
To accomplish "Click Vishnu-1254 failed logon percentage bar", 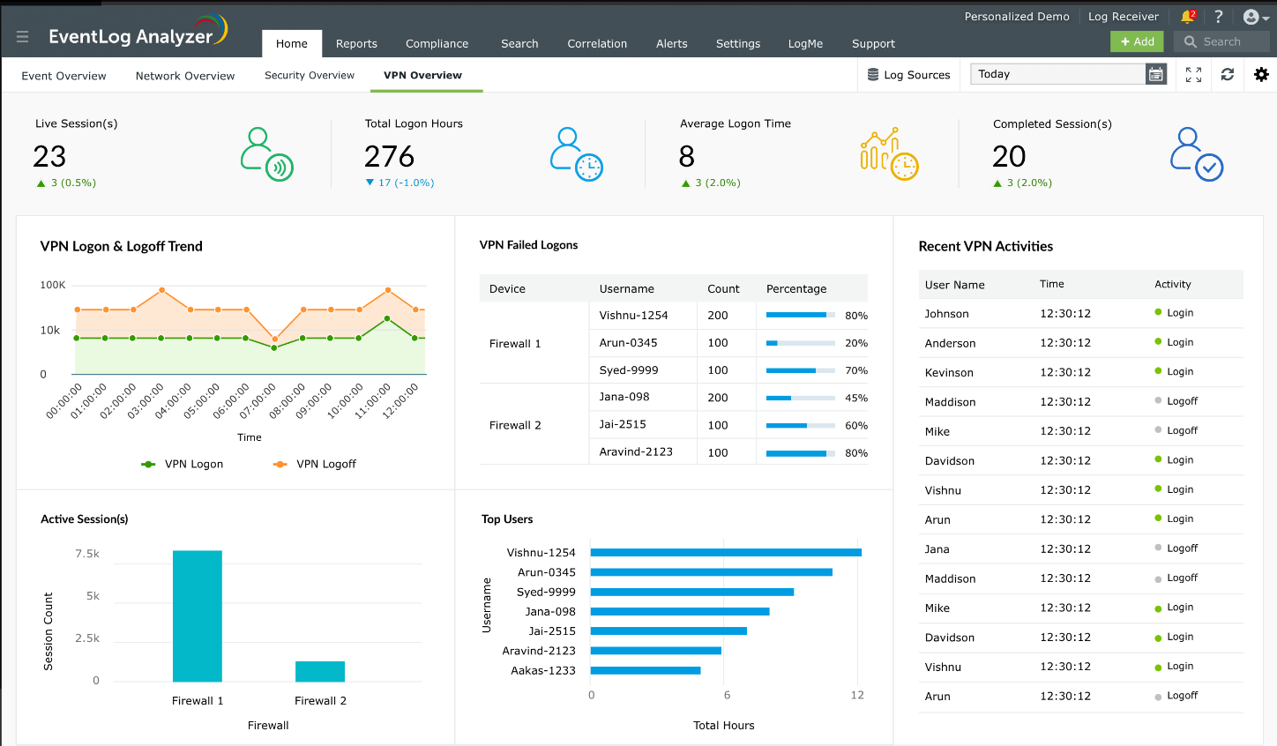I will pos(800,315).
